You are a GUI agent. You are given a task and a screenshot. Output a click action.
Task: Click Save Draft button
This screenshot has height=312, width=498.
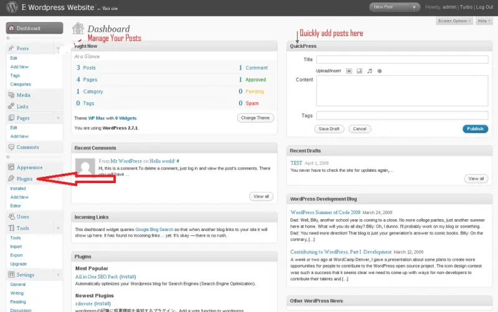[329, 129]
